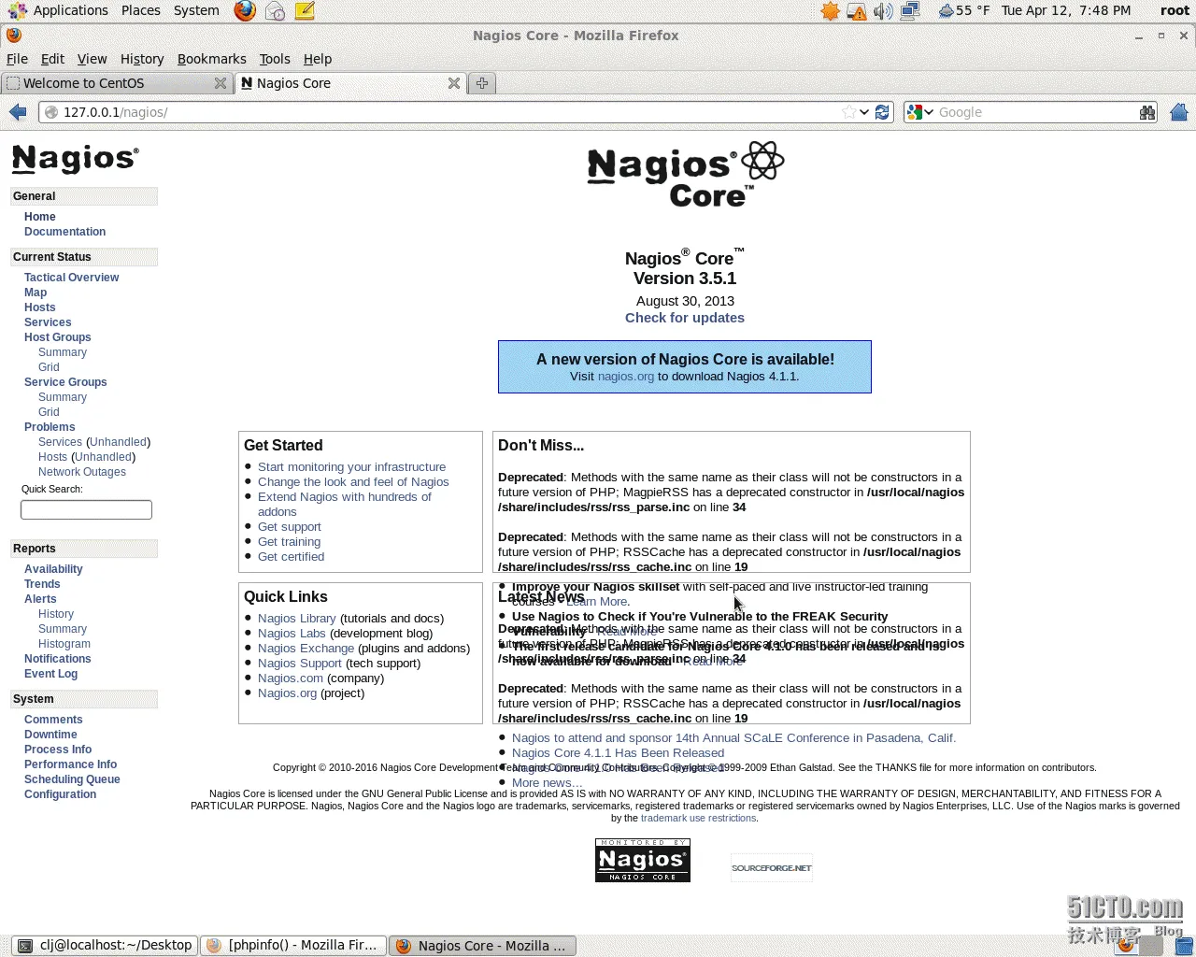Open Host Groups Summary link
This screenshot has width=1196, height=957.
coord(63,352)
